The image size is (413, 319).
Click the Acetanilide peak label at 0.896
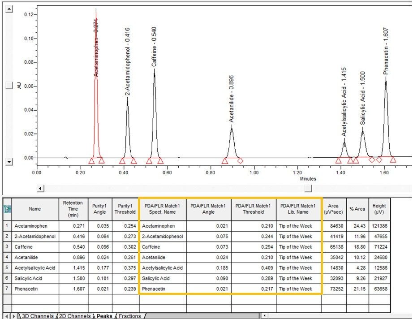click(x=231, y=99)
